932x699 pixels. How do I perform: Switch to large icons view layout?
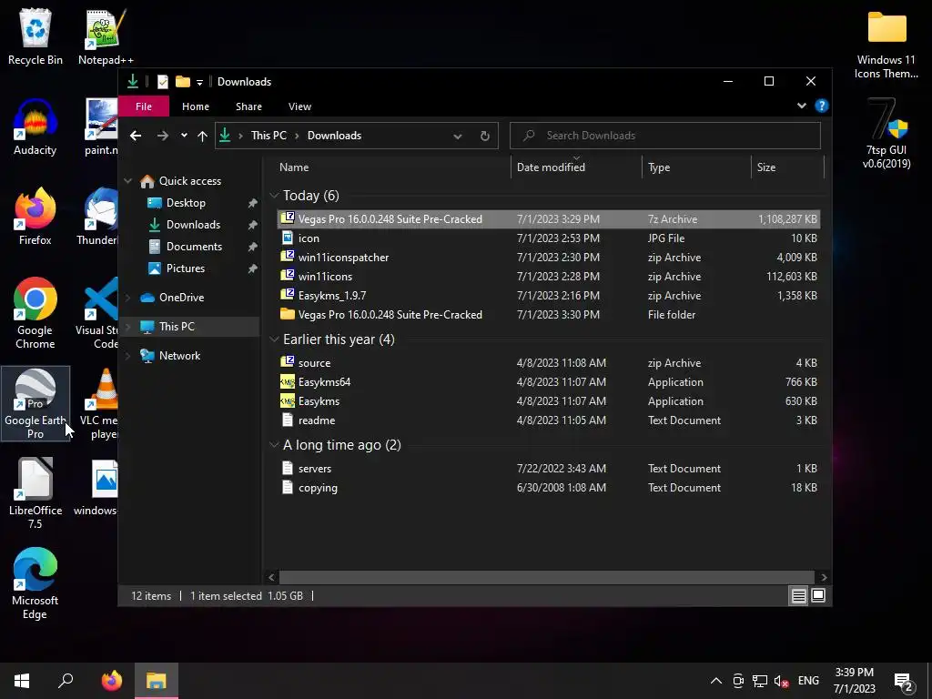click(818, 595)
